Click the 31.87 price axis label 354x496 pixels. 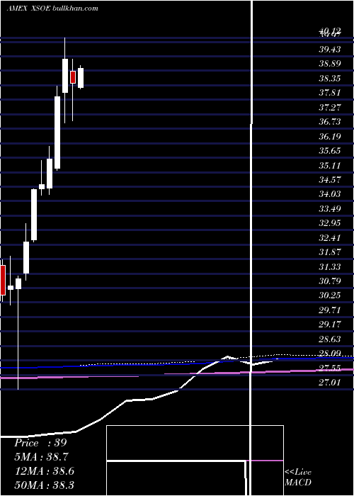point(330,252)
